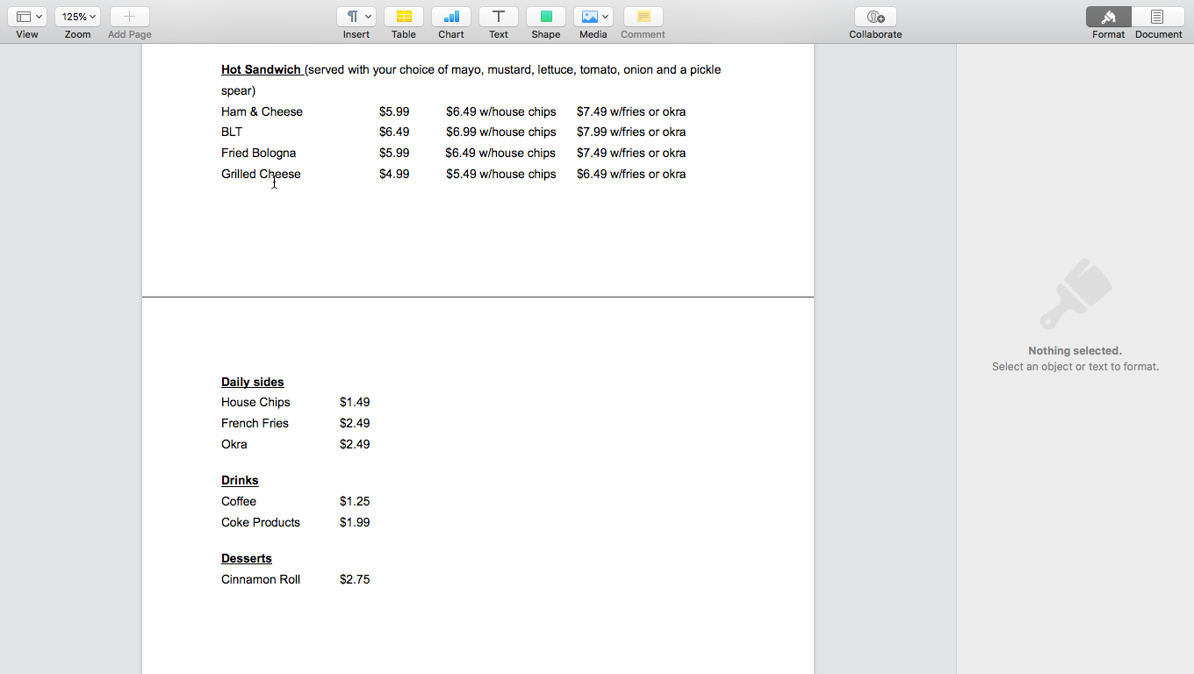Open the Media picker dropdown
Screen dimensions: 1194x674
point(593,17)
